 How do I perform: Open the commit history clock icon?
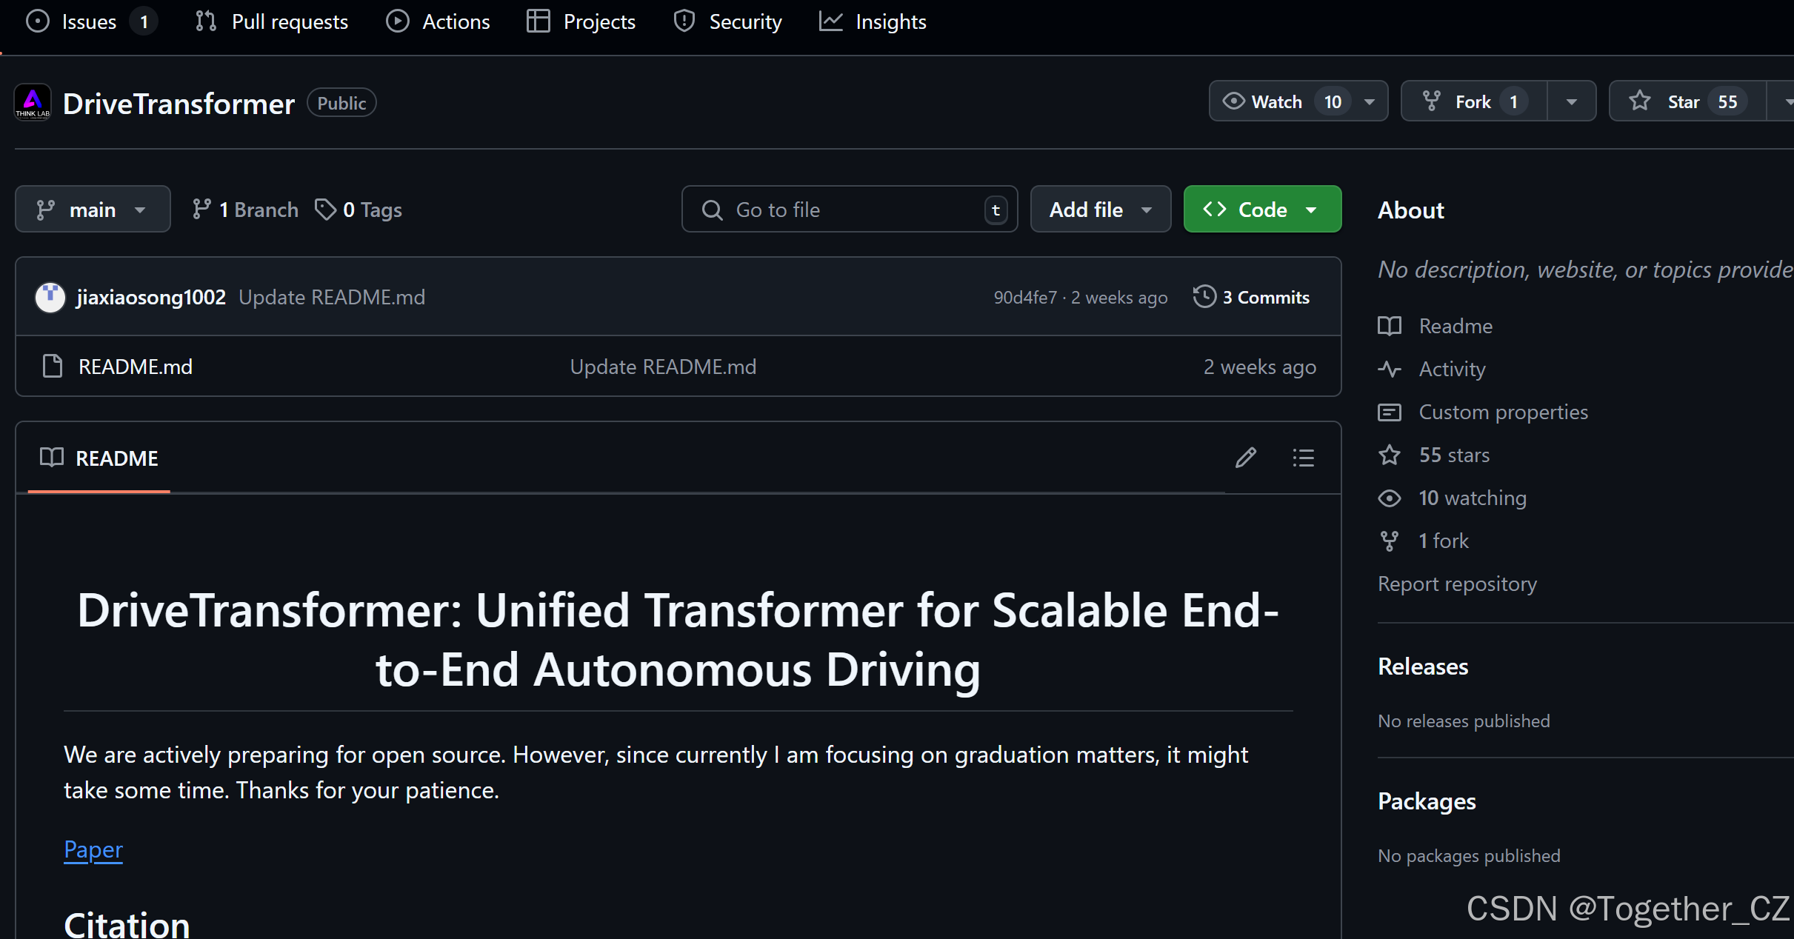click(1204, 296)
